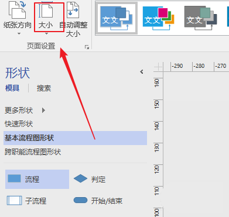This screenshot has height=217, width=229.
Task: Expand the 大小 dropdown arrow
Action: click(x=46, y=34)
